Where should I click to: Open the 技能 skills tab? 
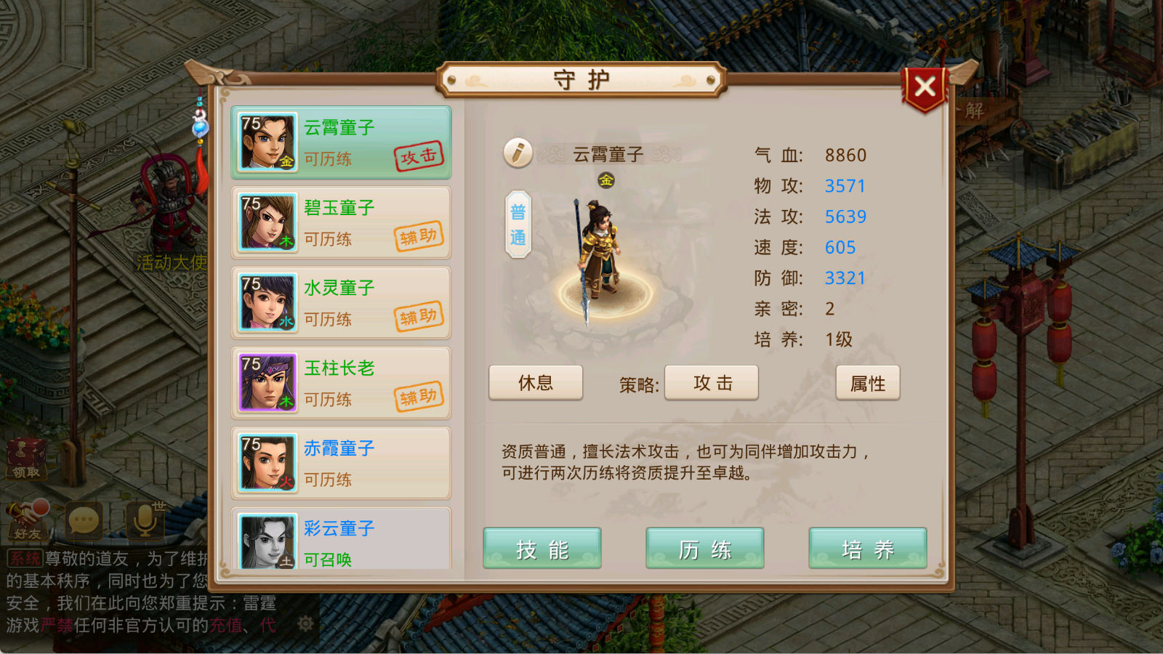[x=542, y=549]
